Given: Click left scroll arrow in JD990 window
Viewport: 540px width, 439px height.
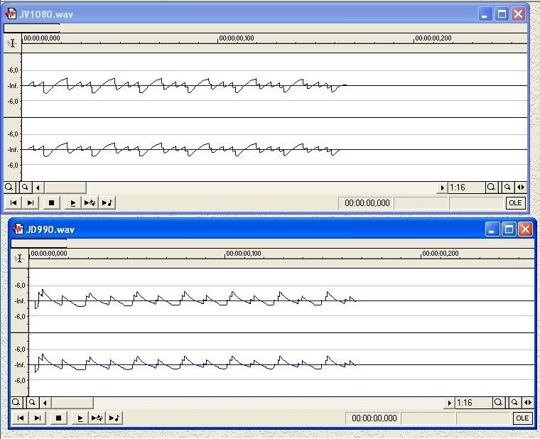Looking at the screenshot, I should pyautogui.click(x=45, y=403).
